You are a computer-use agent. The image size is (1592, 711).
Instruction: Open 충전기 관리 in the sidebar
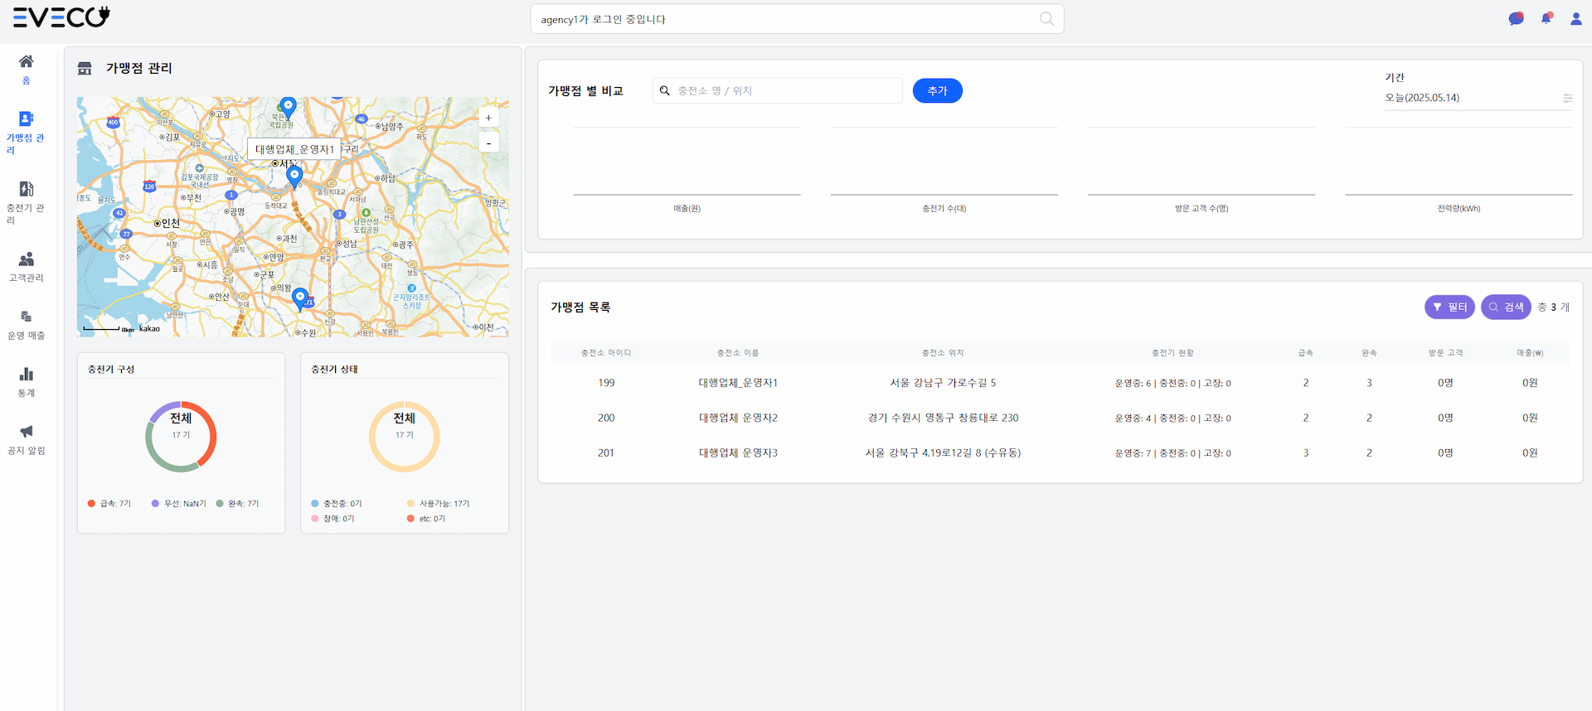[26, 202]
